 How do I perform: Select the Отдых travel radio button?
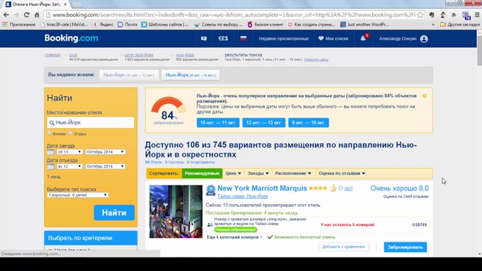pyautogui.click(x=70, y=133)
